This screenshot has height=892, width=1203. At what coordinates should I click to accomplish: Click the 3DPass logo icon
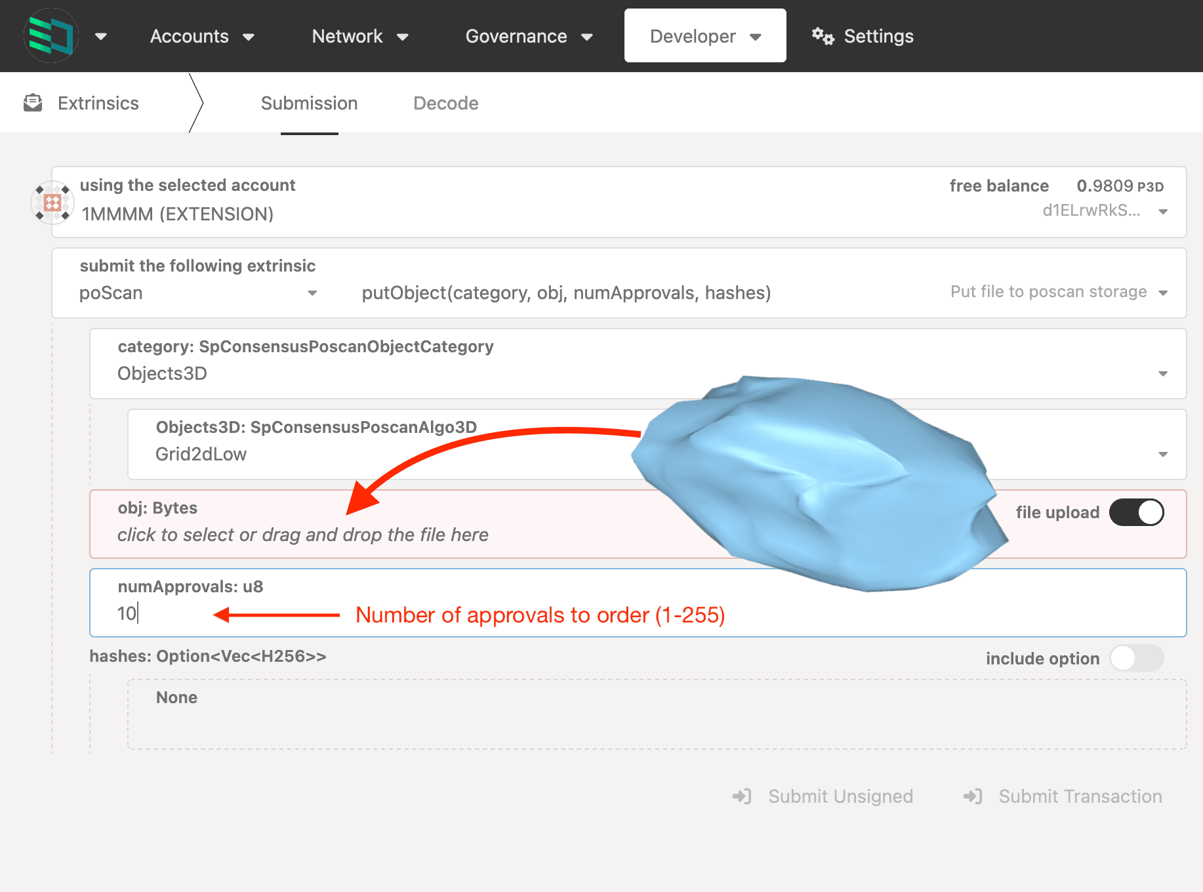pos(51,35)
